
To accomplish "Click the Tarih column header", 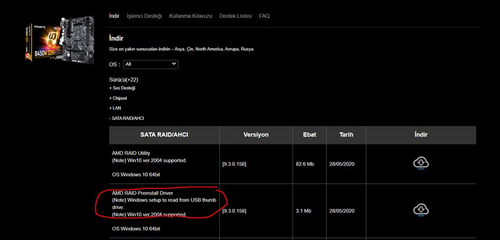I will pos(347,135).
